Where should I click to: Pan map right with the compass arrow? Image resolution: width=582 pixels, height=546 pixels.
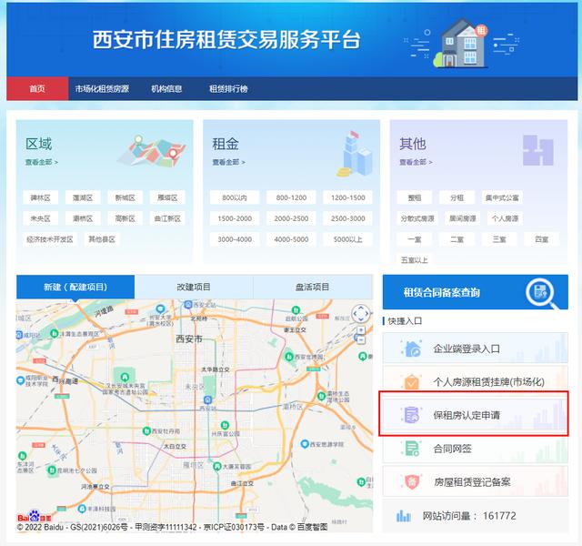pyautogui.click(x=366, y=314)
